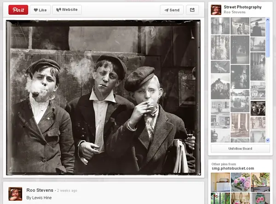Open the pink roses photobucket thumbnail
The width and height of the screenshot is (276, 204).
pos(241,182)
